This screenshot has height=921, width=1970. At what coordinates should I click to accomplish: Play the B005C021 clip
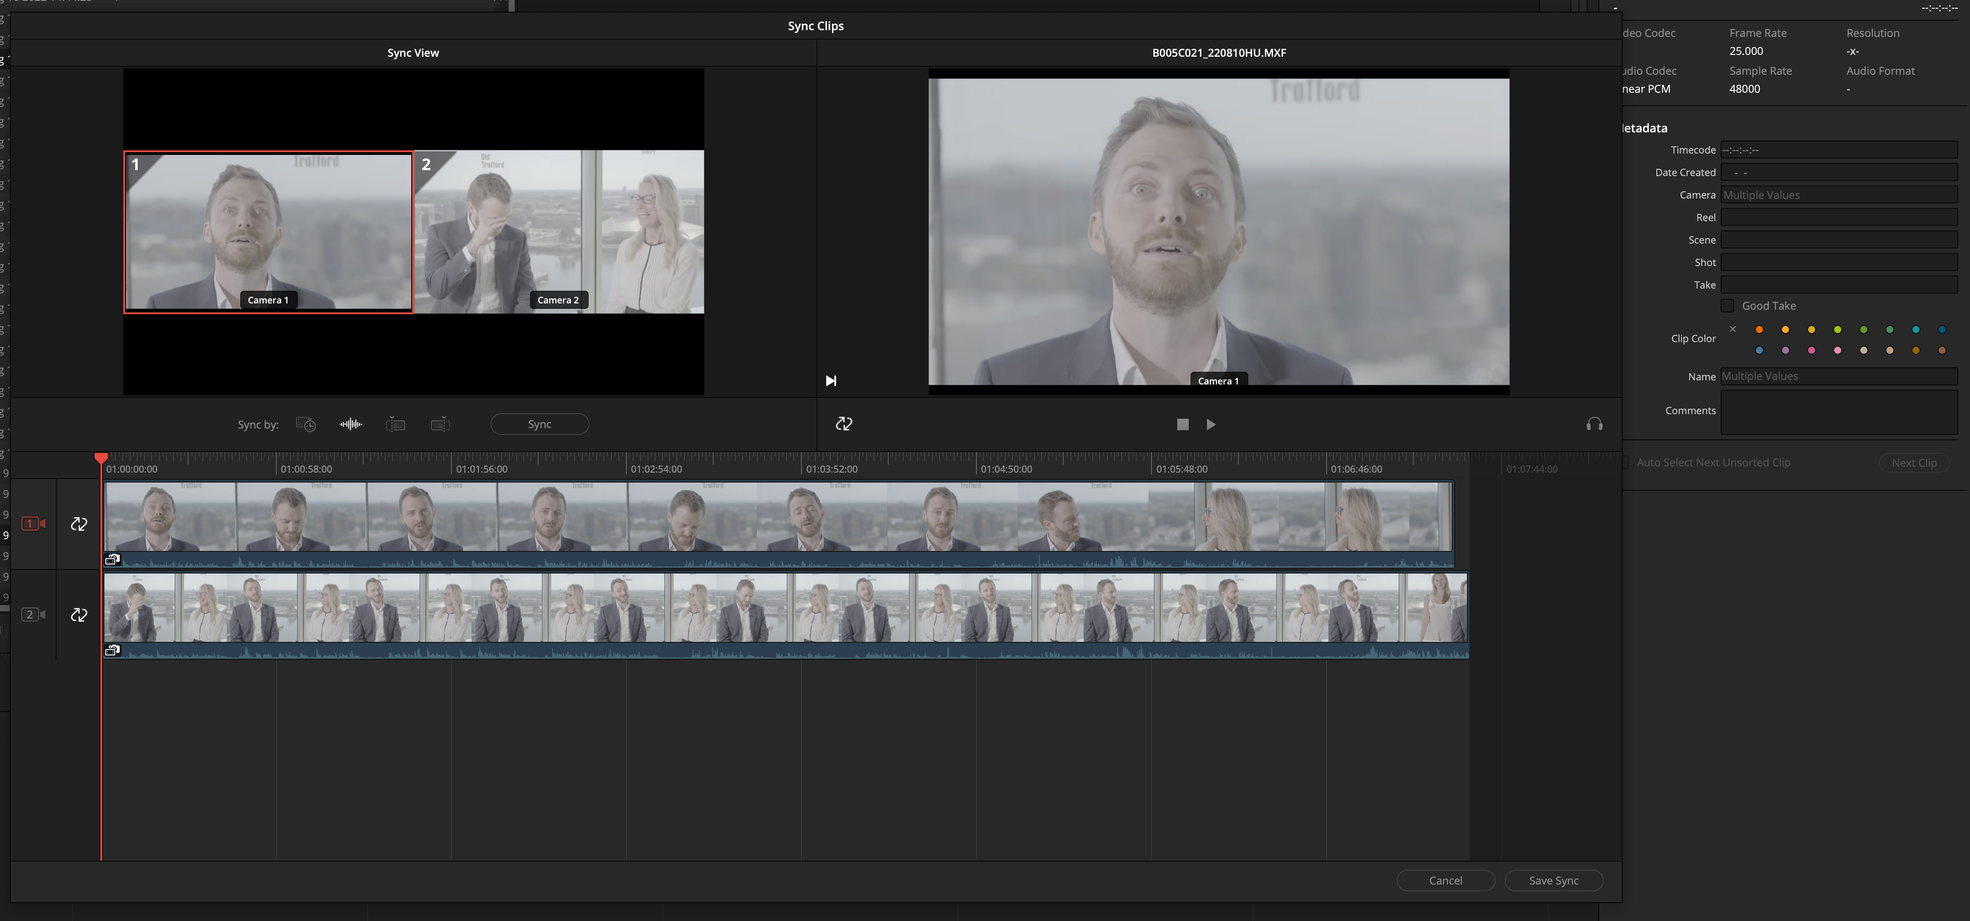(1210, 424)
